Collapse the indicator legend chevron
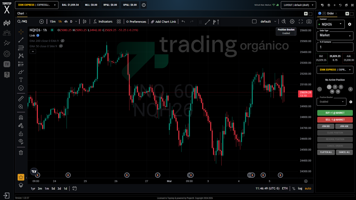The height and width of the screenshot is (200, 356). [x=33, y=52]
